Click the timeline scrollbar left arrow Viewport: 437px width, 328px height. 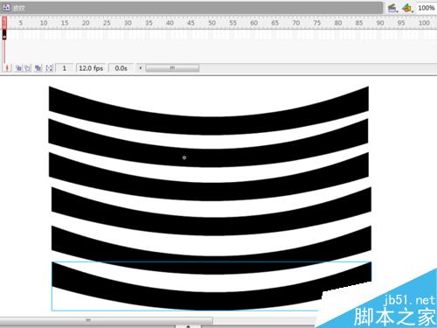[x=141, y=68]
